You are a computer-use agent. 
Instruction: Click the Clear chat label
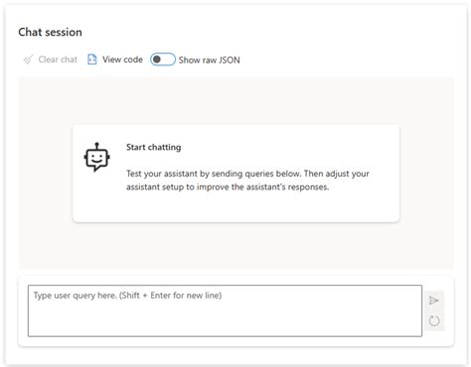pyautogui.click(x=58, y=60)
